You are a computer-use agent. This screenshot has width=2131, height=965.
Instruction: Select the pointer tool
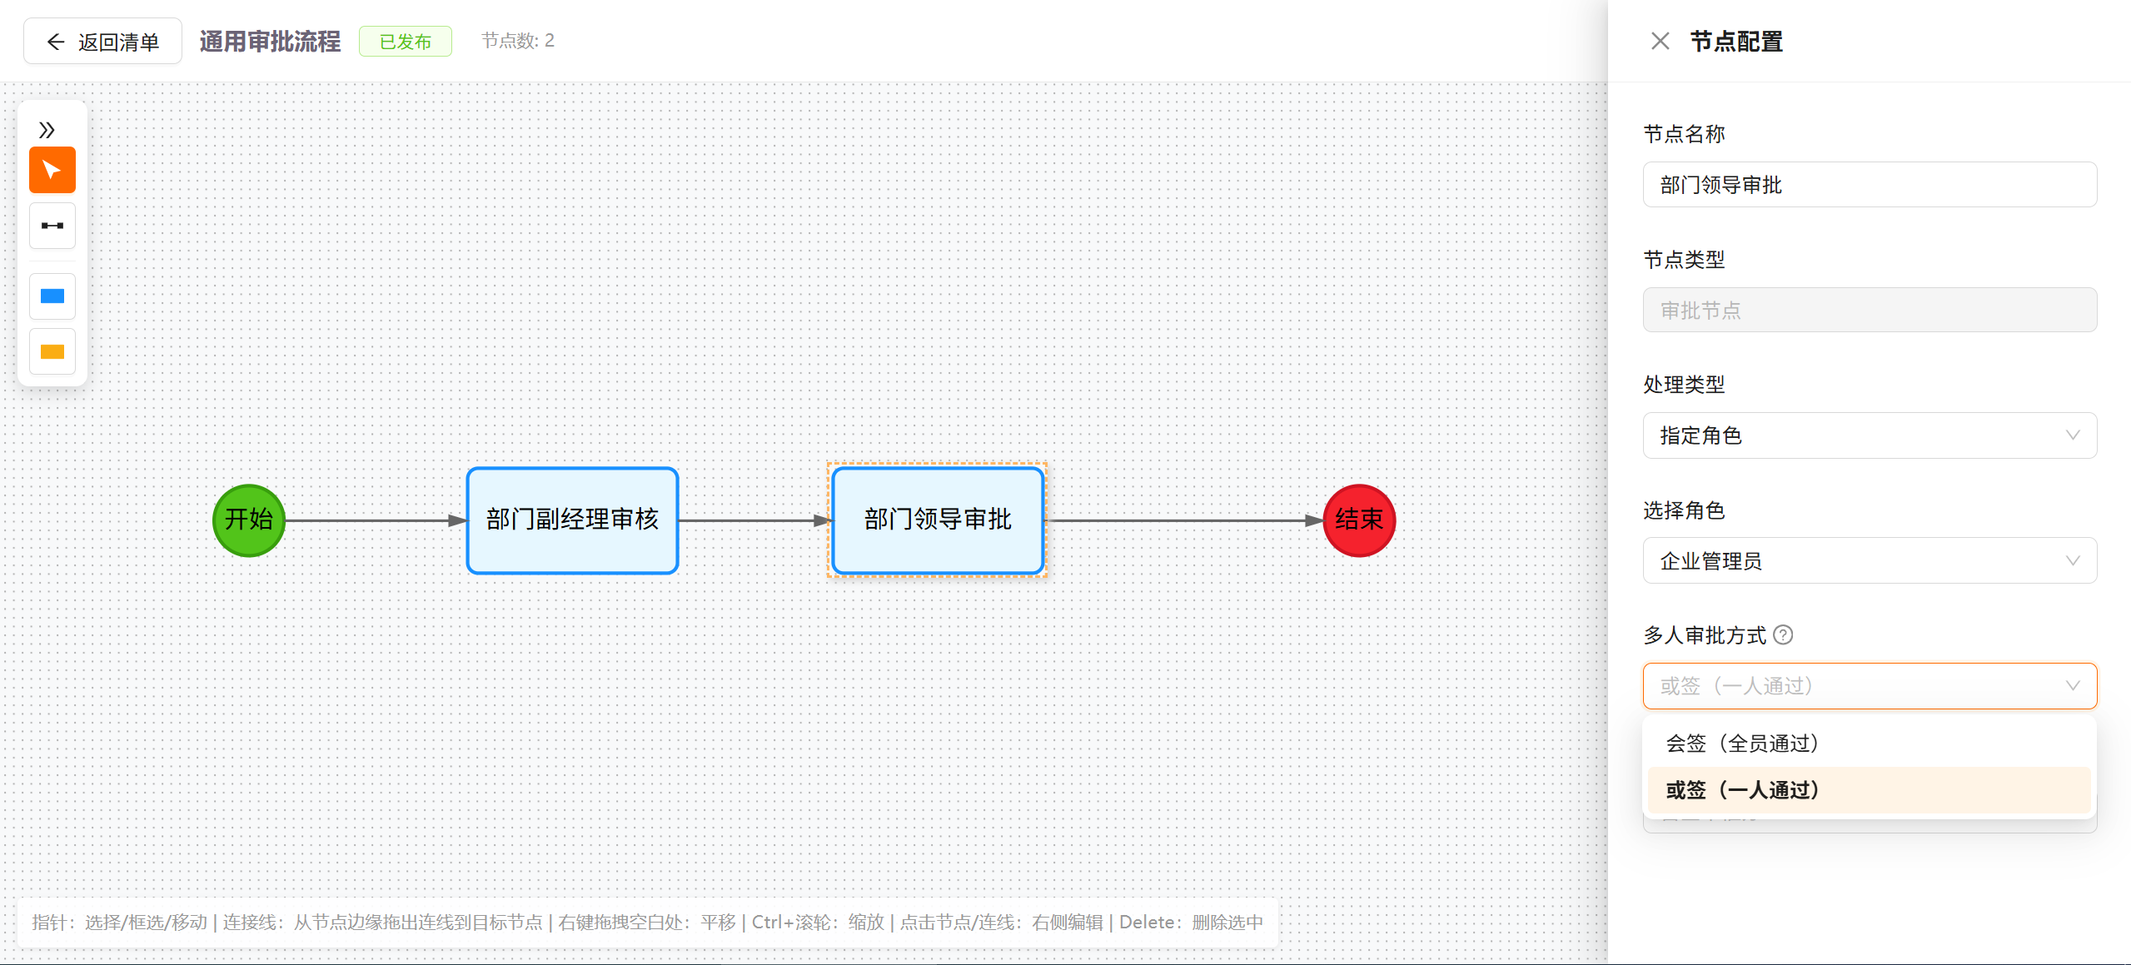click(x=52, y=170)
